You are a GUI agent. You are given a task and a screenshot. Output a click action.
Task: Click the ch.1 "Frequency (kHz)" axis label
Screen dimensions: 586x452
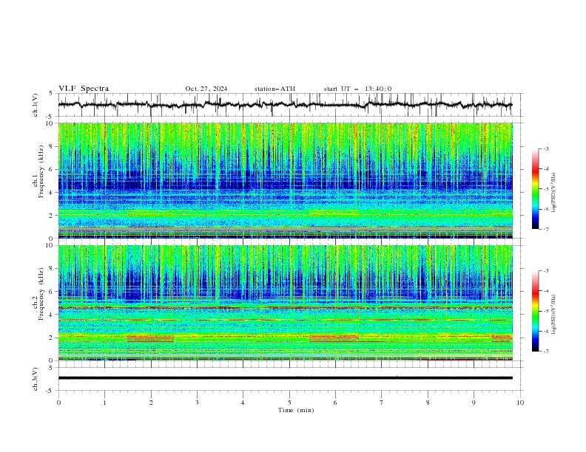point(41,171)
